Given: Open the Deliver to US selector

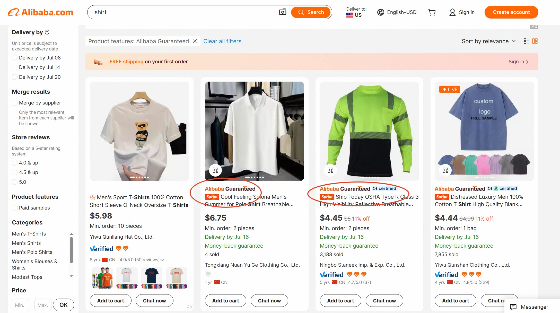Looking at the screenshot, I should pos(355,12).
